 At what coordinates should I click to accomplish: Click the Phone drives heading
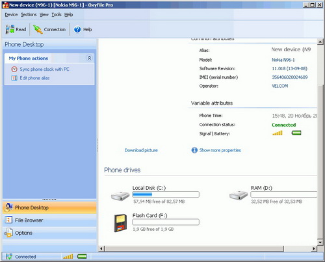point(122,170)
